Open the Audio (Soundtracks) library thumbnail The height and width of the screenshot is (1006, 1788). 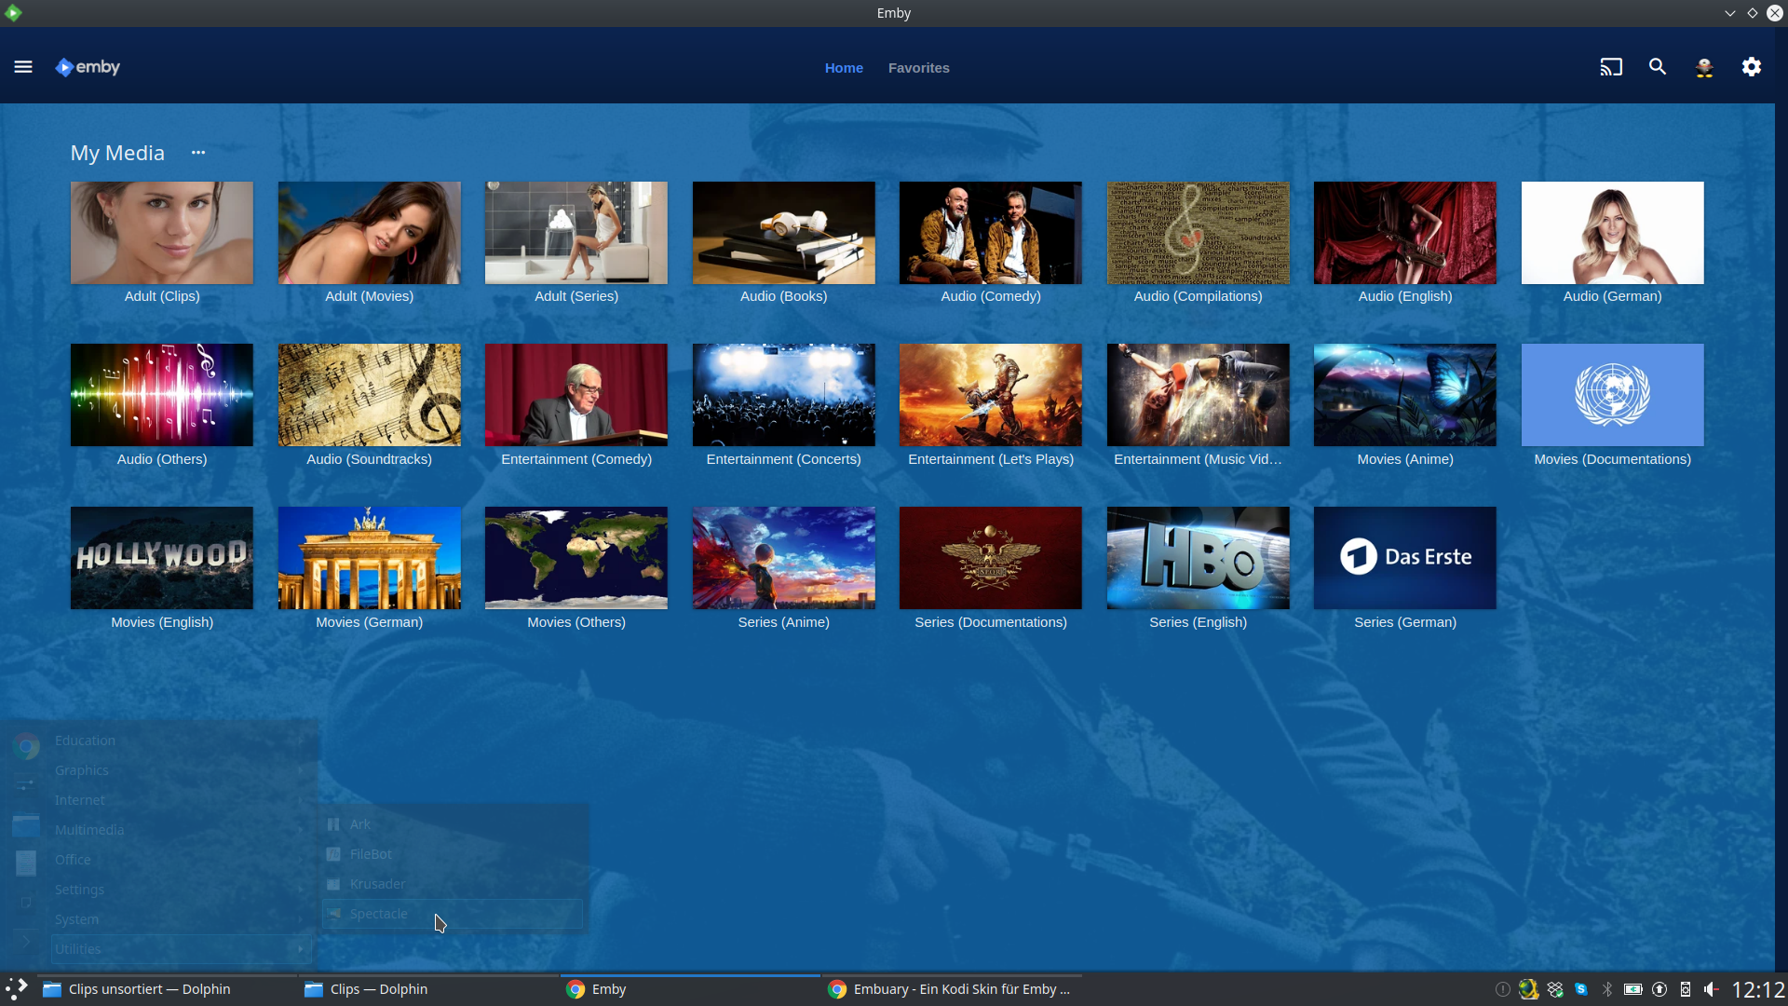369,395
